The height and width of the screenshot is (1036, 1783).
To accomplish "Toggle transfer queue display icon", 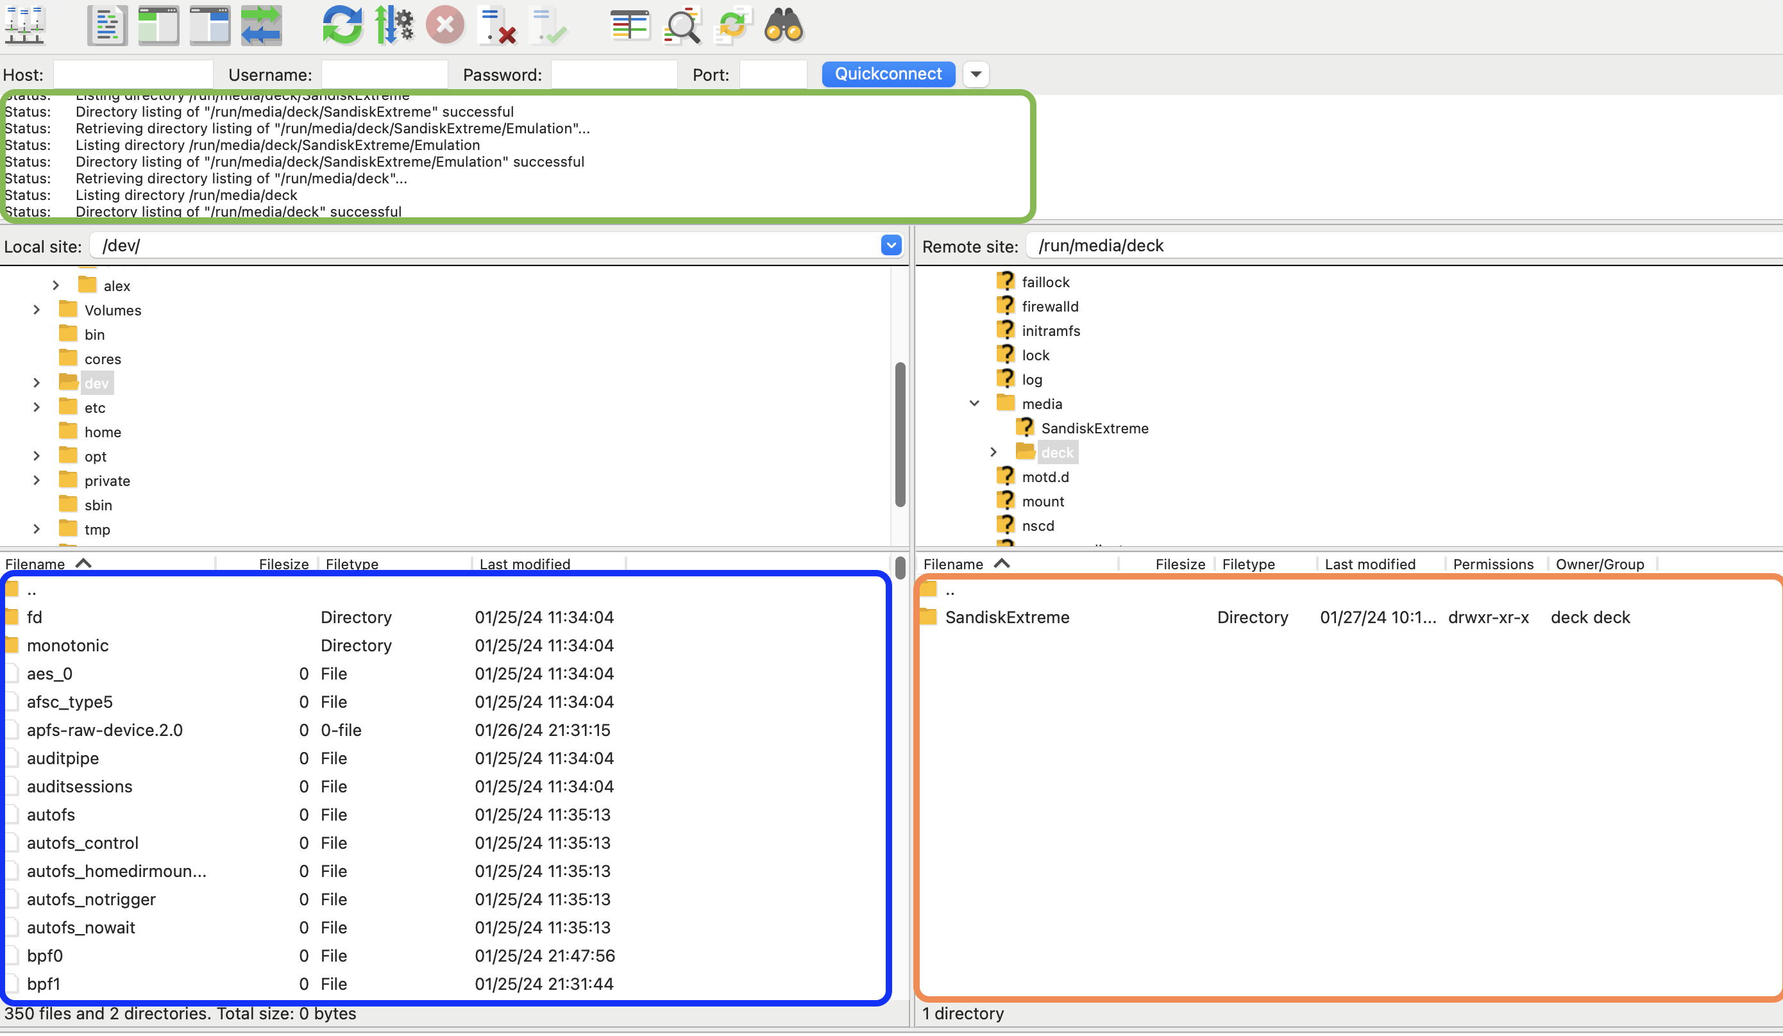I will (261, 26).
